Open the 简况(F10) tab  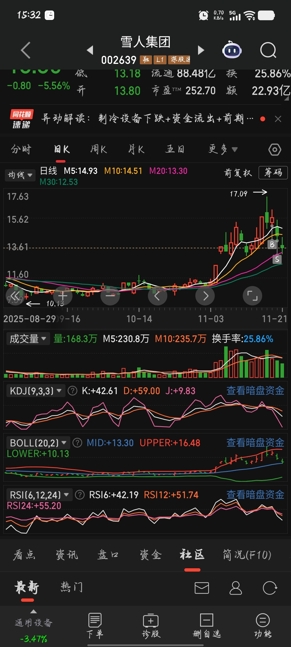click(x=247, y=555)
